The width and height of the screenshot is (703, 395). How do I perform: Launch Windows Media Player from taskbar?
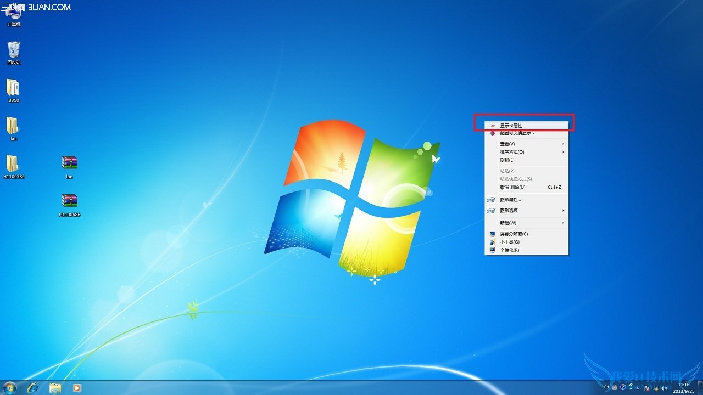tap(77, 388)
